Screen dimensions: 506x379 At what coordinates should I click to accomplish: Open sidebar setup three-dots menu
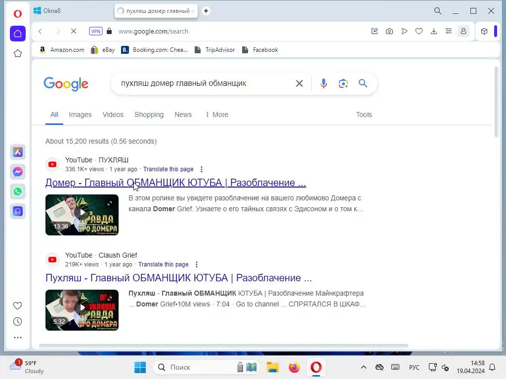(18, 338)
